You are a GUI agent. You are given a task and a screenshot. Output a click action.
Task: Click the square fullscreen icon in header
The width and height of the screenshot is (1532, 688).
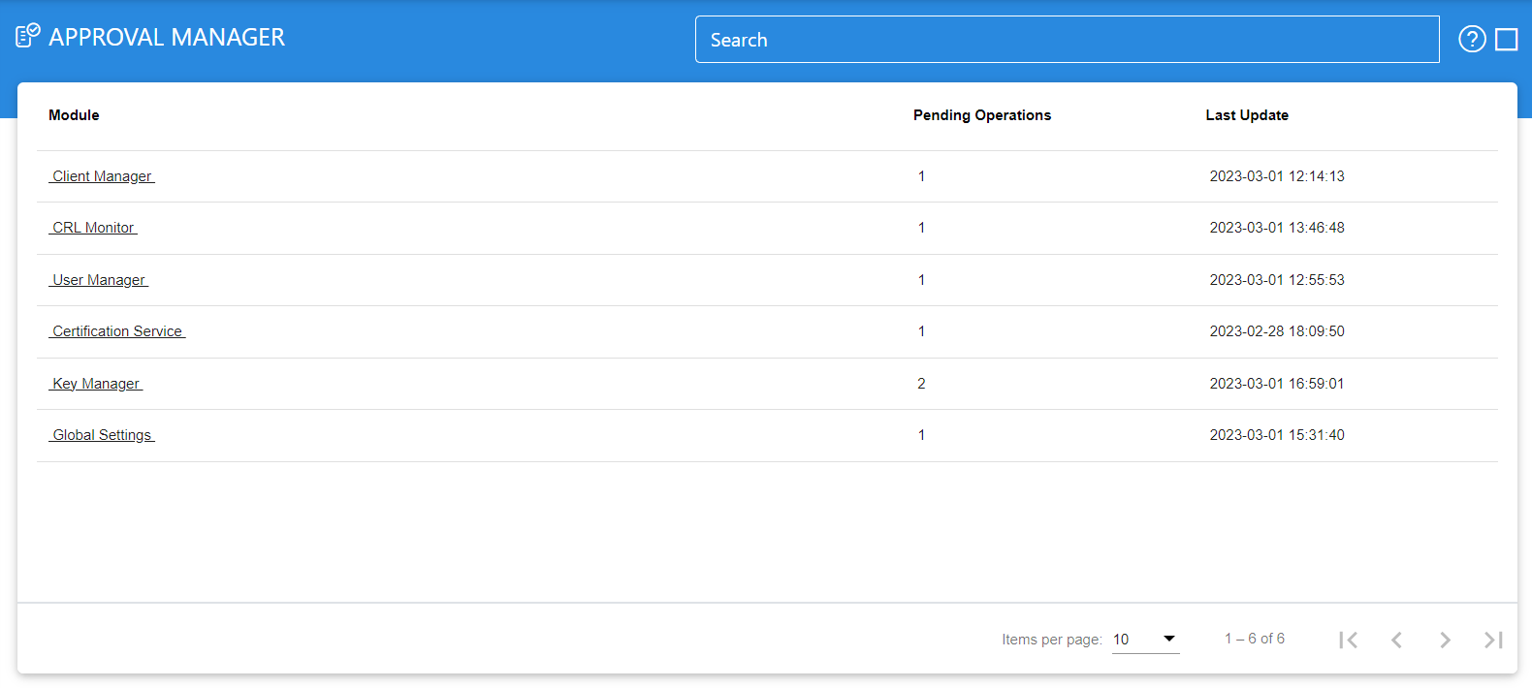(x=1506, y=39)
